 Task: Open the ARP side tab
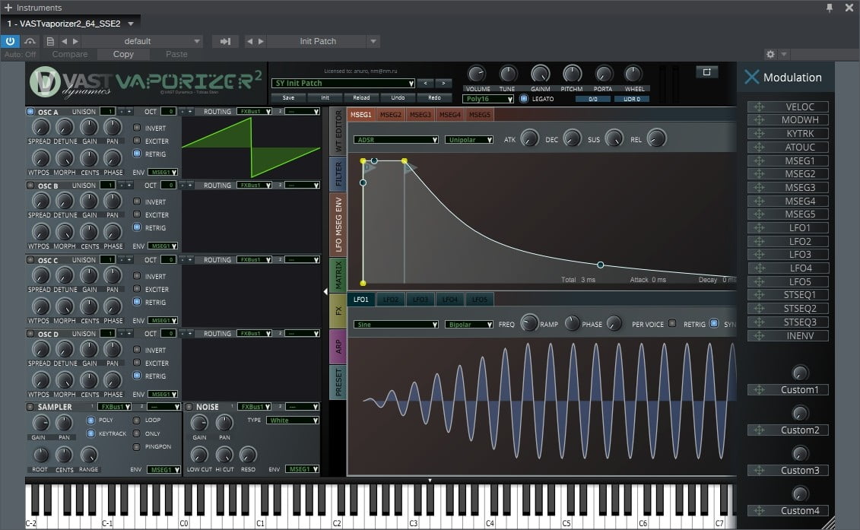coord(338,346)
